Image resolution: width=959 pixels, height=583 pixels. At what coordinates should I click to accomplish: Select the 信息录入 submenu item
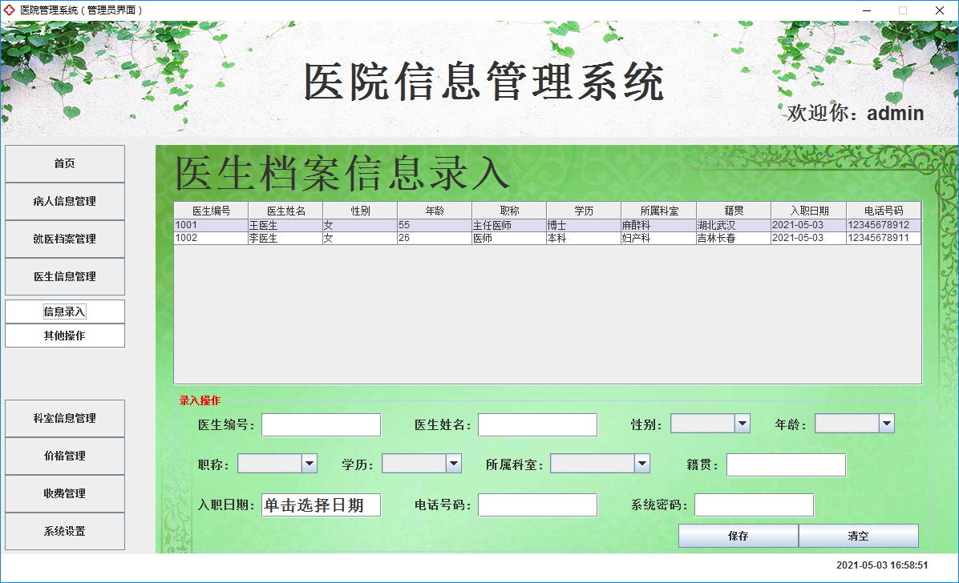[x=65, y=312]
